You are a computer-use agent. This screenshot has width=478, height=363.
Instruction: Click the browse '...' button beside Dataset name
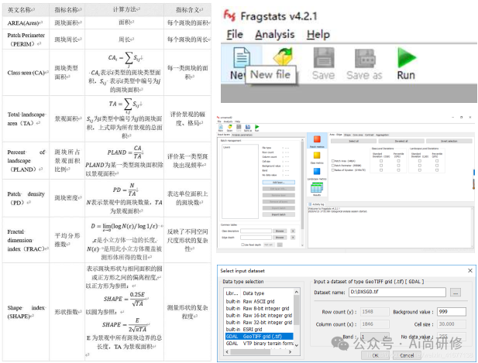tap(456, 293)
